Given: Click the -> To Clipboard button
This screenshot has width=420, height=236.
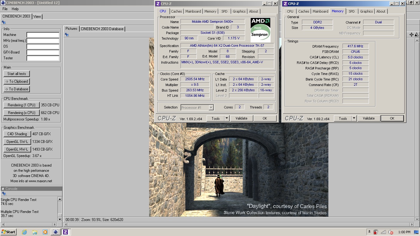Looking at the screenshot, I should [17, 81].
